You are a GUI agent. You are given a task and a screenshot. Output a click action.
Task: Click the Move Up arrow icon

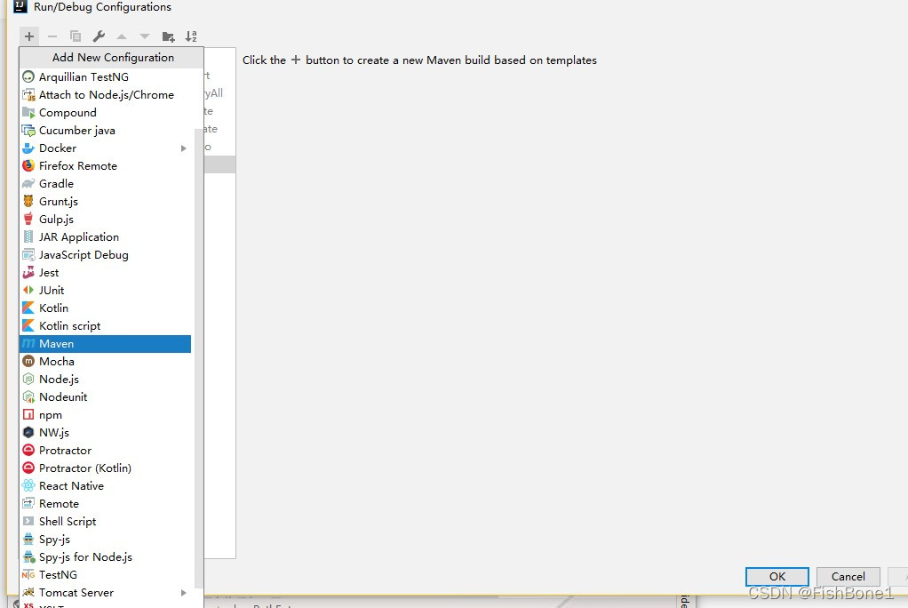pos(122,36)
